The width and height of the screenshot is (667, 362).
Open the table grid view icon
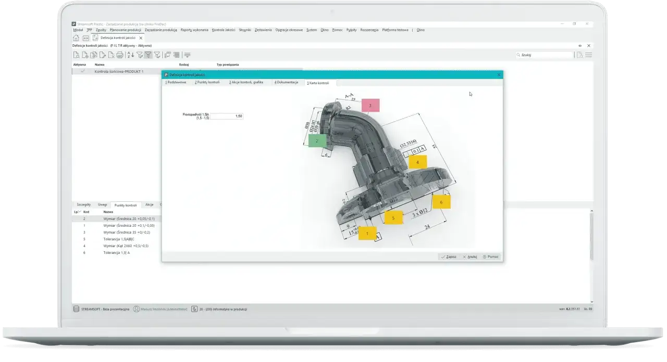tap(176, 55)
